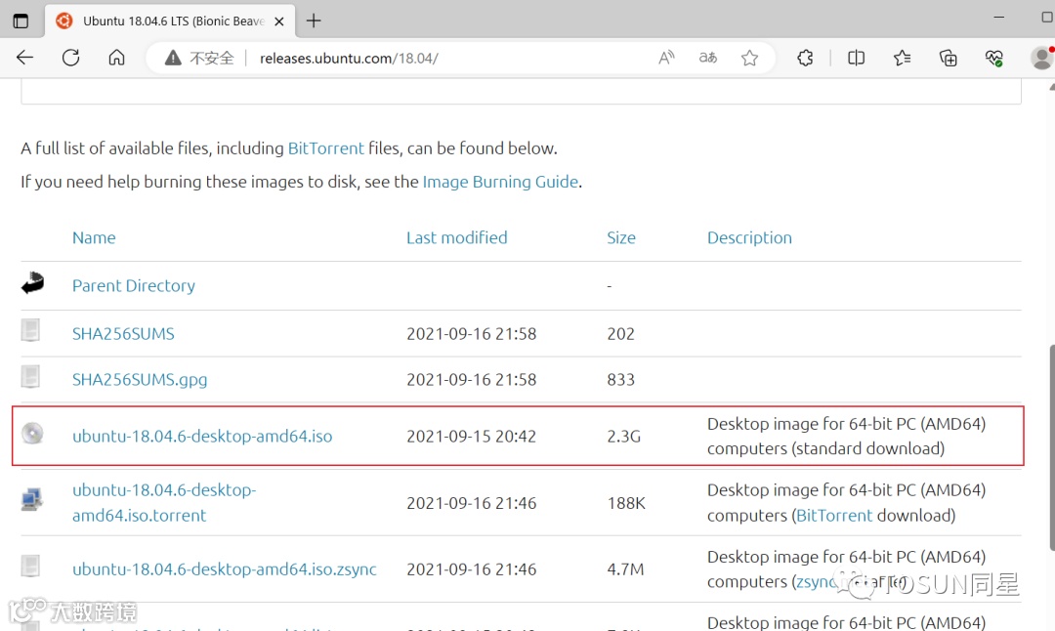Click torrent row date 2021-09-16 21:46
This screenshot has width=1055, height=631.
[x=472, y=502]
